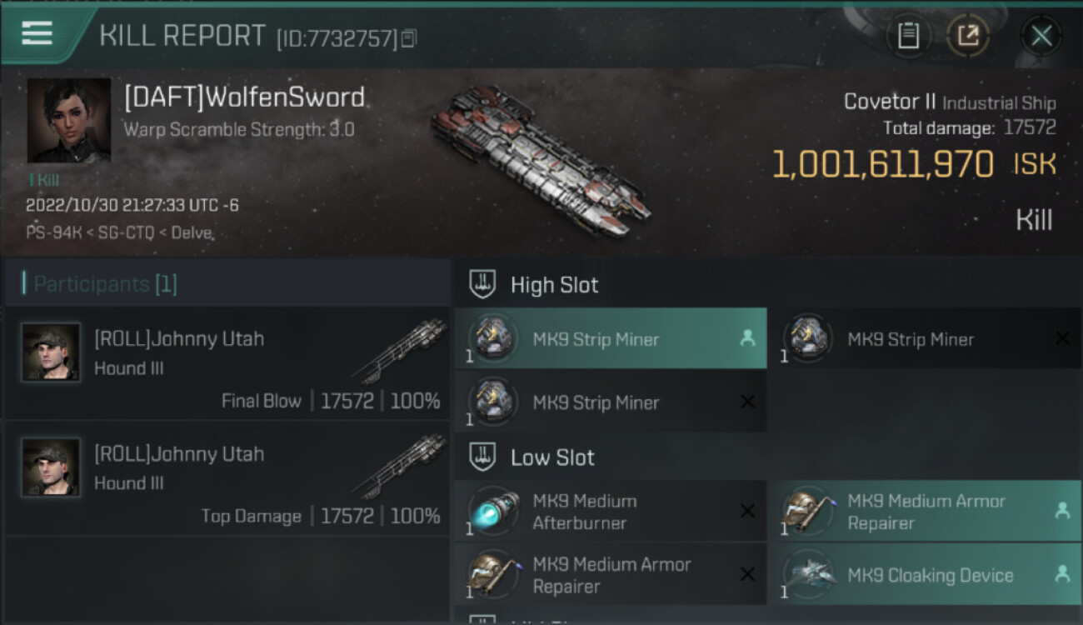The height and width of the screenshot is (625, 1083).
Task: Open the hamburger menu icon
Action: click(37, 33)
